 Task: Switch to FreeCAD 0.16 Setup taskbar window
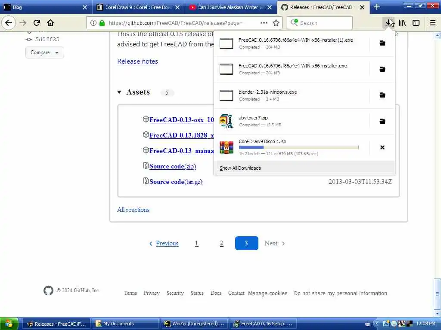point(264,324)
